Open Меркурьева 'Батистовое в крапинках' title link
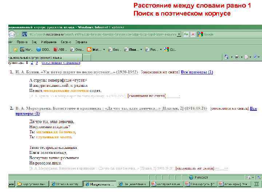Viewport: 262px width, 196px height. [x=111, y=108]
